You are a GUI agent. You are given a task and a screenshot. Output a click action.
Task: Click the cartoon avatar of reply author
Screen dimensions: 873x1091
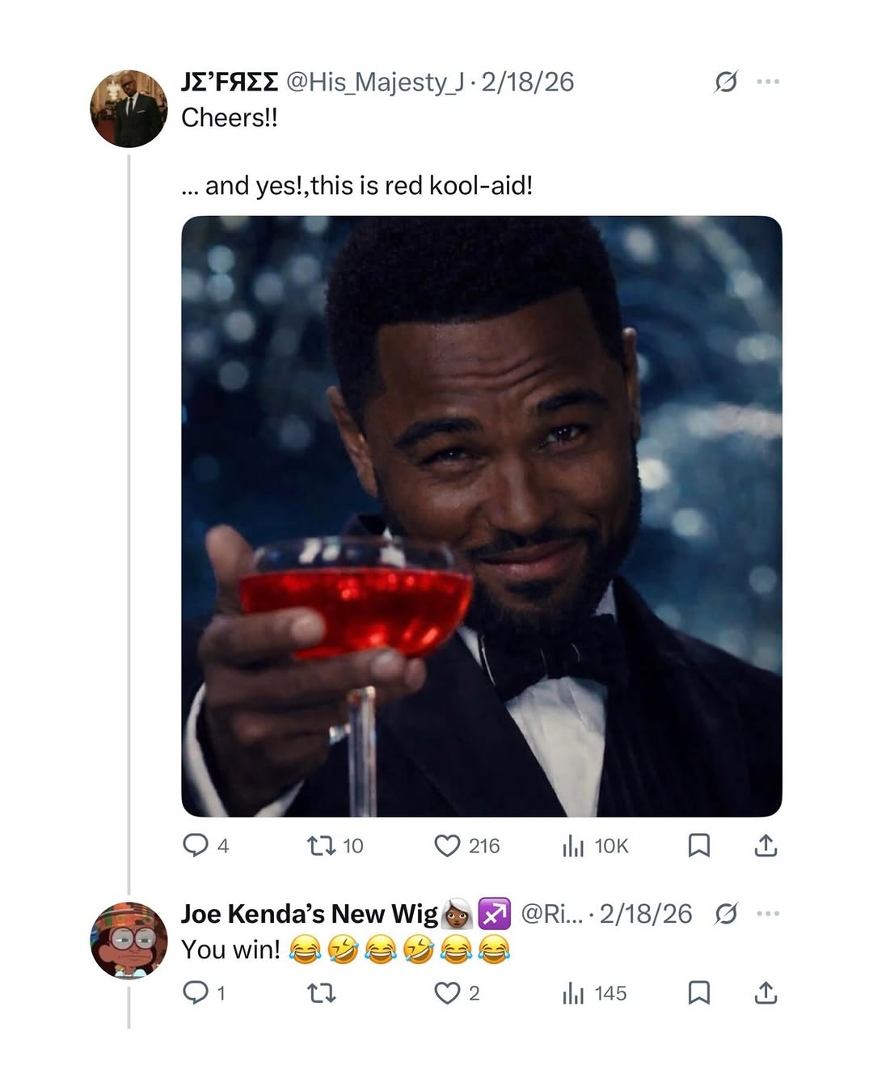tap(129, 940)
